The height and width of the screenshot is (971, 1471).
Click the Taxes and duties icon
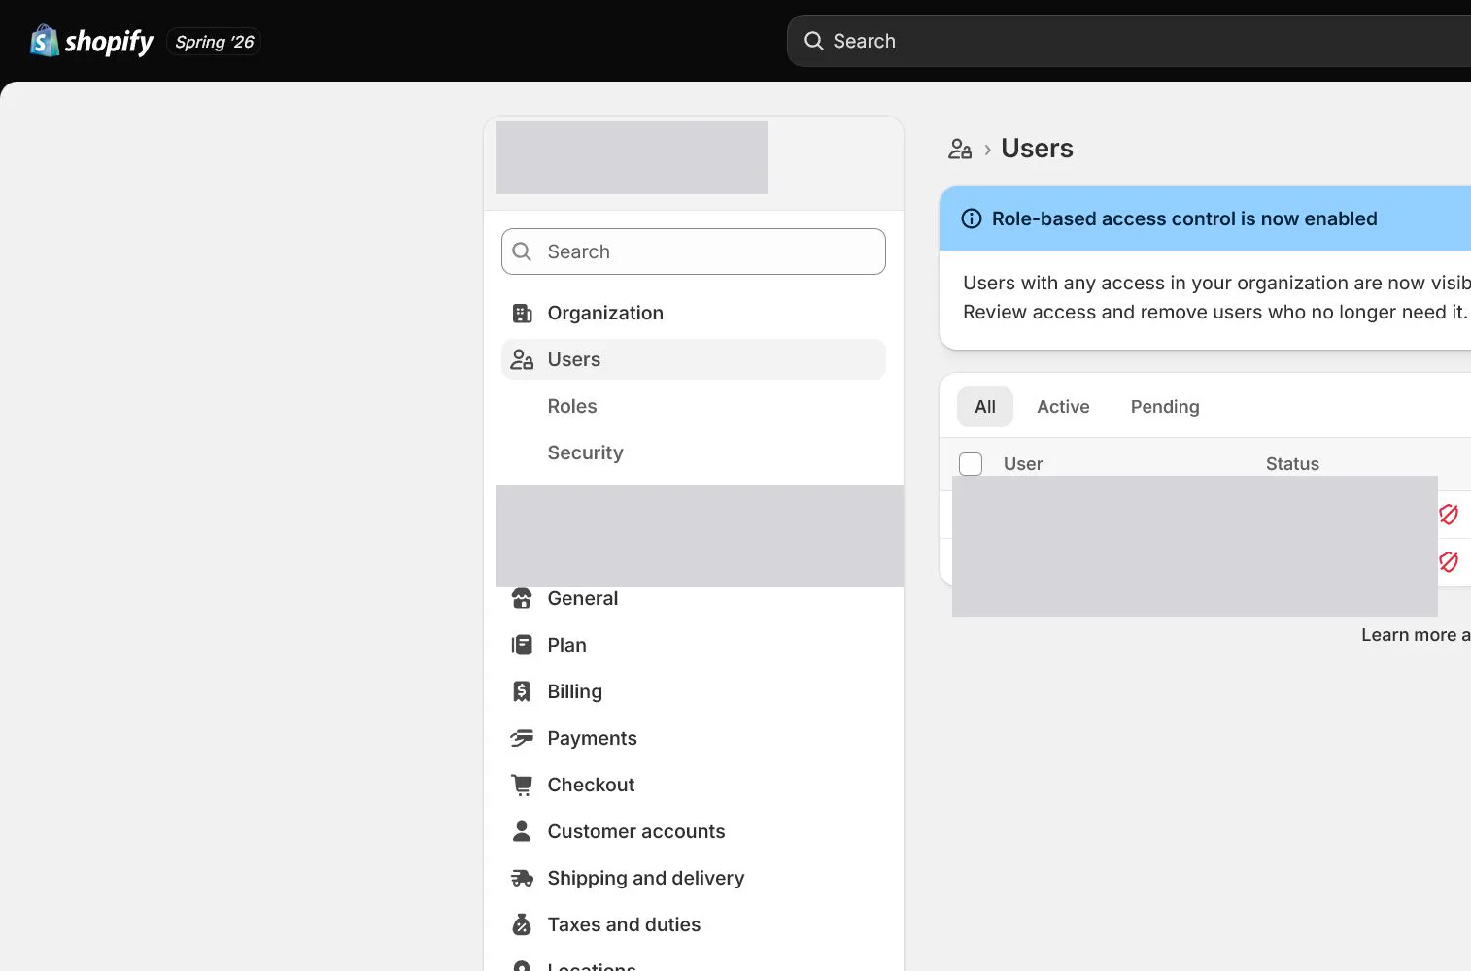coord(522,924)
